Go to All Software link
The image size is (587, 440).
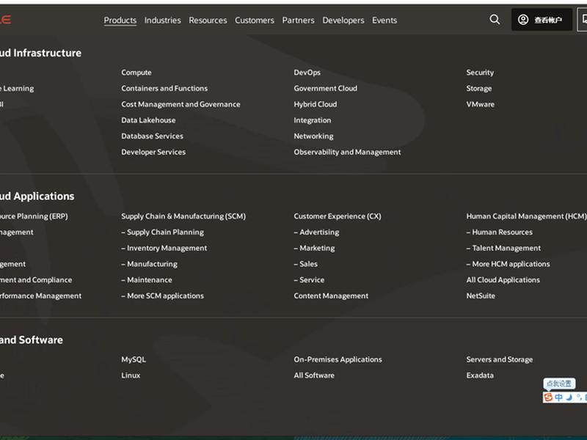tap(314, 375)
